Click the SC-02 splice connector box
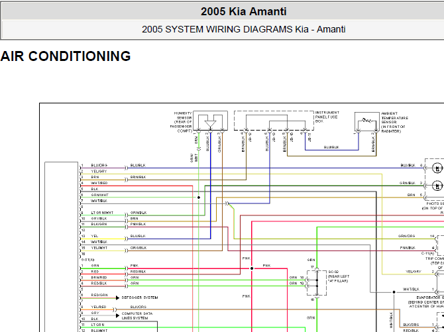 coord(317,283)
